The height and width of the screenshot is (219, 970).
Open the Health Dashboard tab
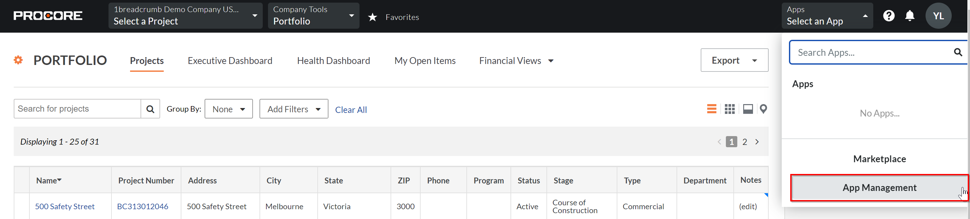[x=333, y=61]
